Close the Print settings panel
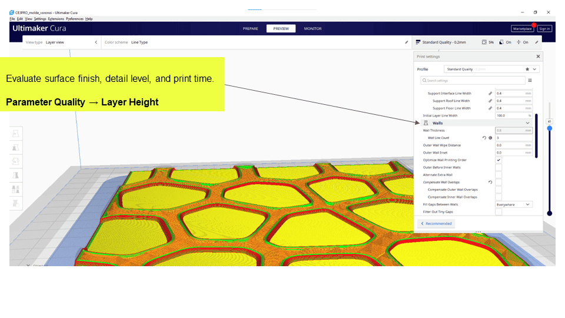565x318 pixels. click(538, 57)
